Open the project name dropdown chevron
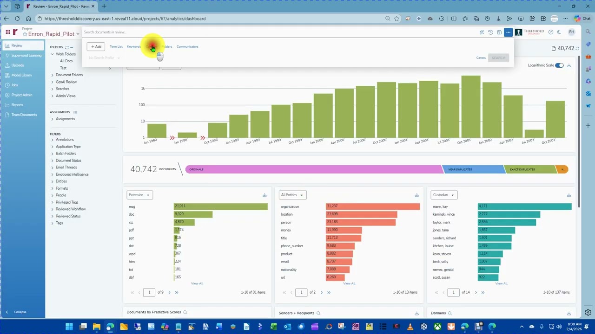 [x=78, y=34]
